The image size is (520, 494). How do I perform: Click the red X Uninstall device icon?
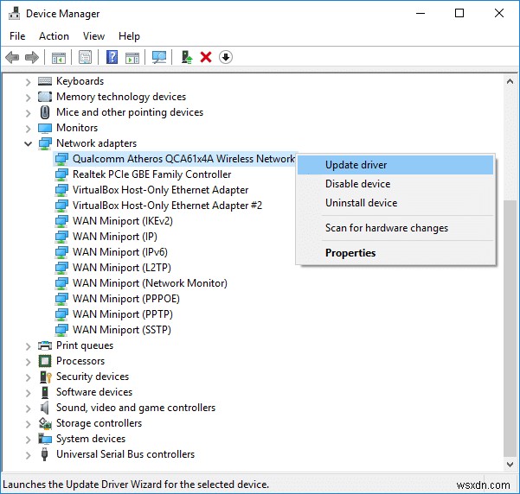pyautogui.click(x=206, y=57)
